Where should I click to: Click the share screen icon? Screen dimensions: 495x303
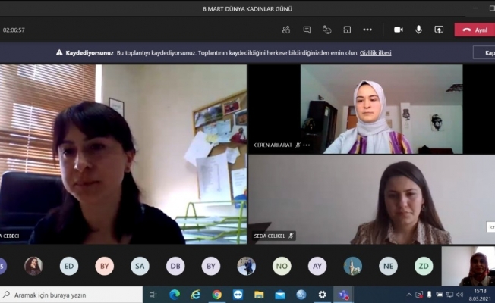(x=438, y=30)
